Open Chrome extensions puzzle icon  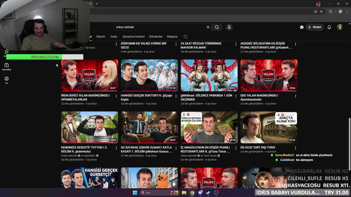point(330,11)
